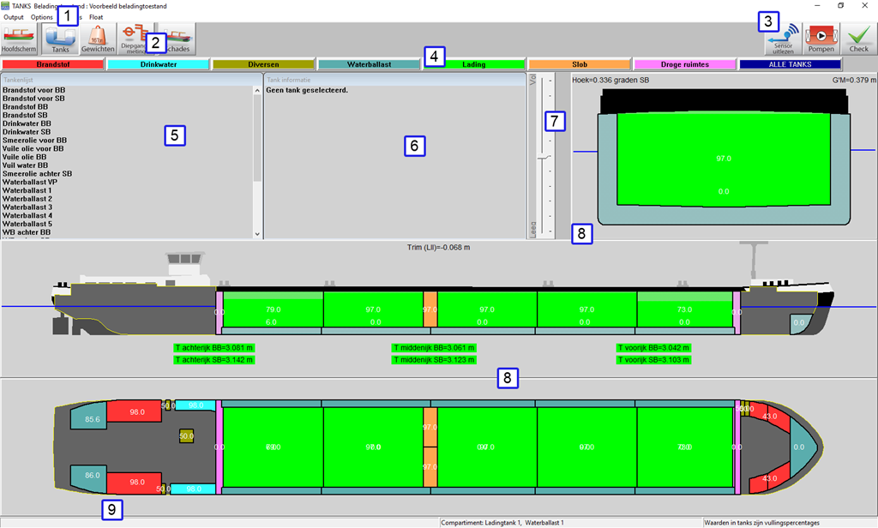
Task: Show ALLE TANKS
Action: (x=790, y=64)
